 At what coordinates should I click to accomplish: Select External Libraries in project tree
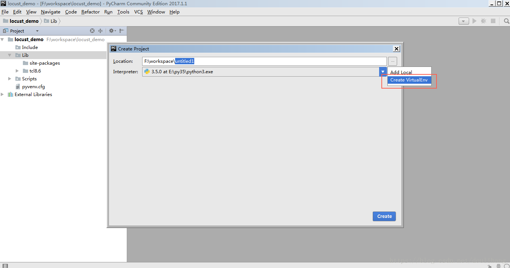point(30,95)
